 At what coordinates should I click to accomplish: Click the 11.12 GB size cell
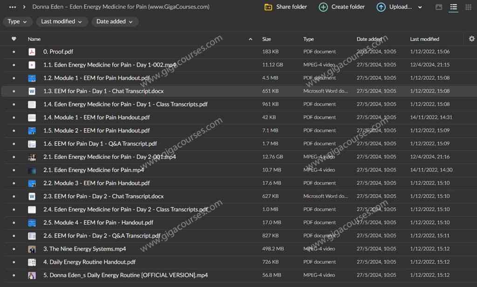(x=273, y=65)
